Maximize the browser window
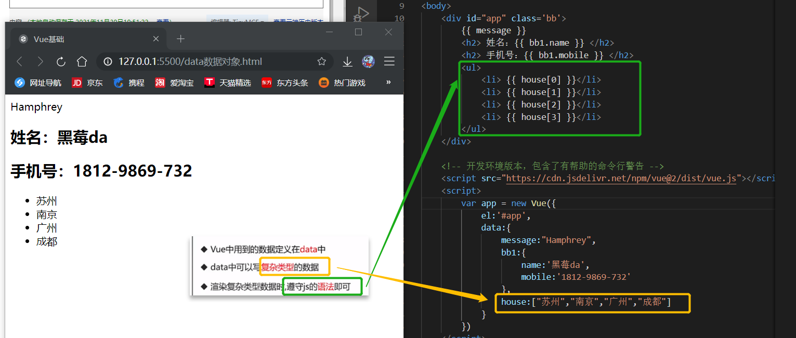Viewport: 796px width, 338px height. click(x=358, y=32)
